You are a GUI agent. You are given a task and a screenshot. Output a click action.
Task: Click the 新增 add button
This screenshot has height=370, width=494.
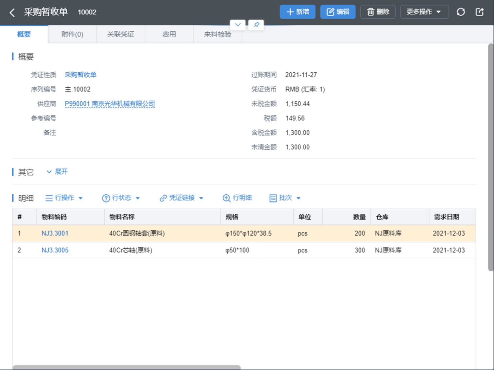(x=298, y=12)
